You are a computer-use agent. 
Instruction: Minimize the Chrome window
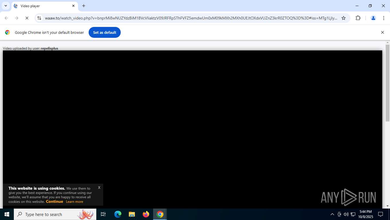(357, 6)
